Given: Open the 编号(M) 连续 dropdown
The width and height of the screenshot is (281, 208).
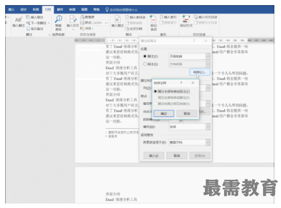Looking at the screenshot, I should pos(208,127).
